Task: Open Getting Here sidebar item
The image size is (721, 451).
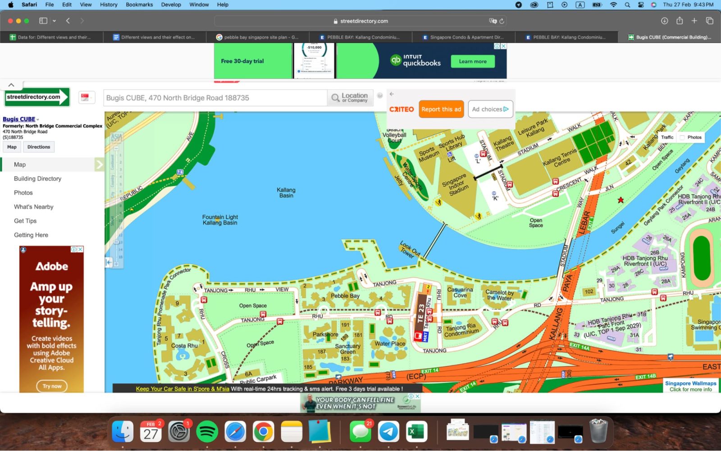Action: click(x=31, y=235)
